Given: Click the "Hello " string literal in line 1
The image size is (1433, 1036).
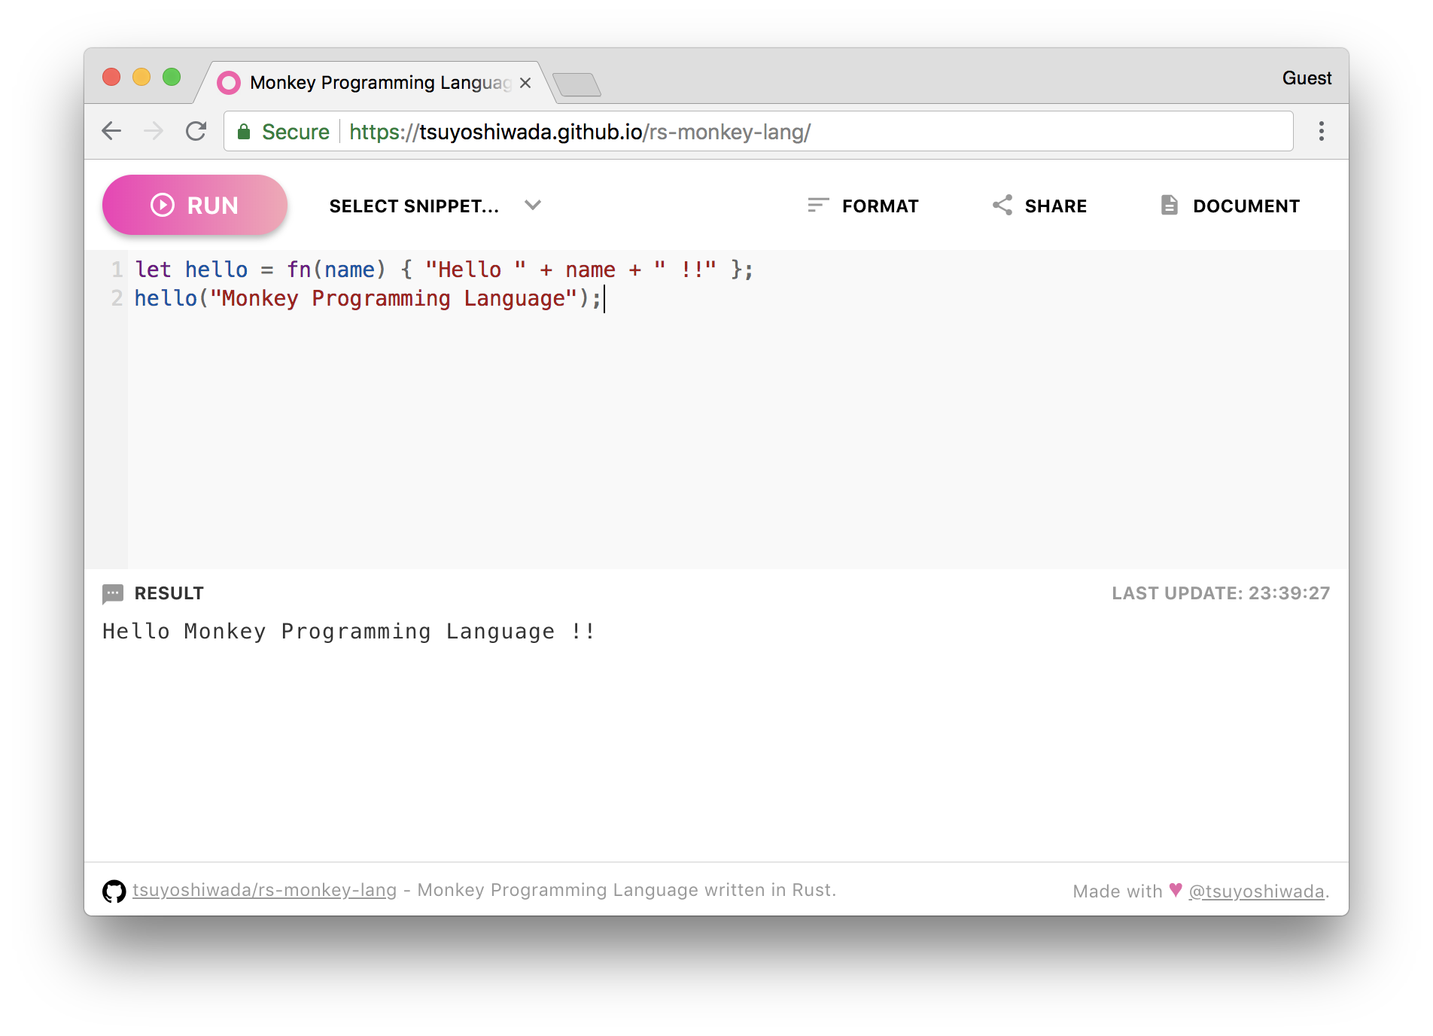Looking at the screenshot, I should [x=476, y=270].
